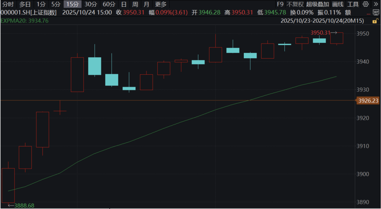The width and height of the screenshot is (381, 209).
Task: Activate the 画线 drawing tool
Action: pos(338,4)
